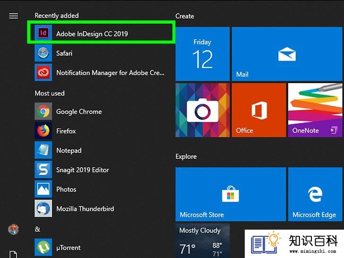Image resolution: width=344 pixels, height=258 pixels.
Task: Launch the Office tile
Action: (x=259, y=110)
